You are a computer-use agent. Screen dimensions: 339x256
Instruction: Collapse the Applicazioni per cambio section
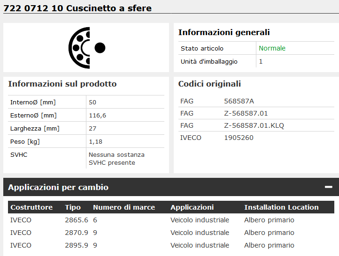328,187
